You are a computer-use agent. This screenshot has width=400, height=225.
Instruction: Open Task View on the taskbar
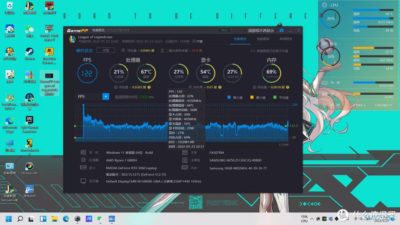31,219
